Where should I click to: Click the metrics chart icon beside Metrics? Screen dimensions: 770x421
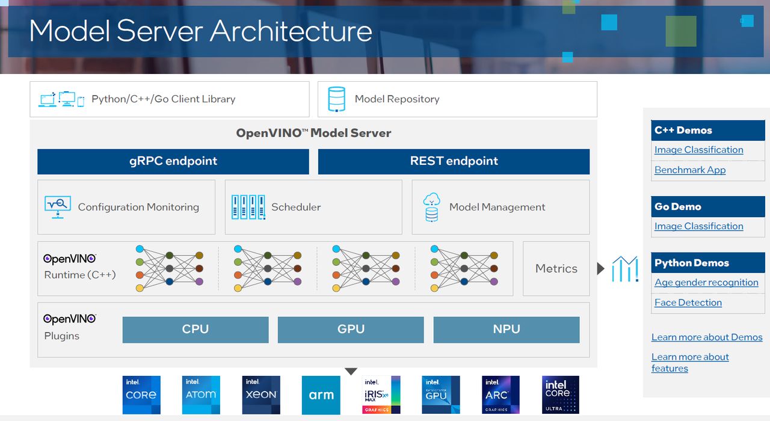pos(624,269)
